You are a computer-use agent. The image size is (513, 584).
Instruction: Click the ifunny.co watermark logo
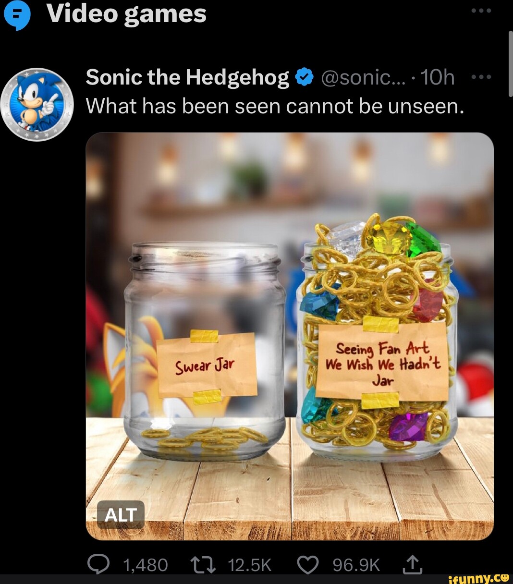[x=480, y=578]
